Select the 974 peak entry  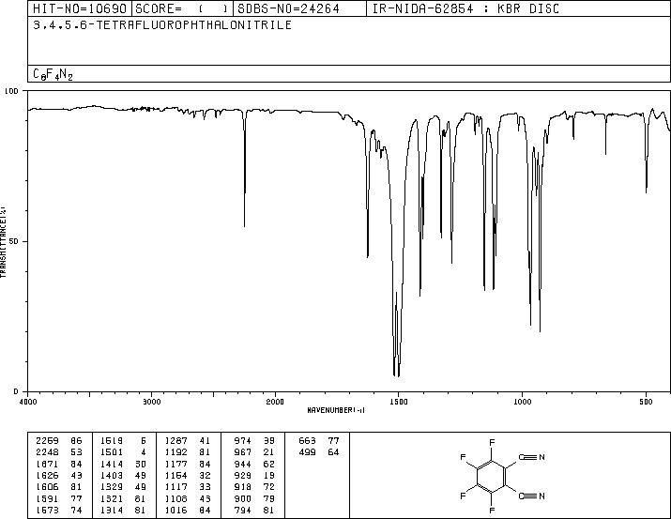tap(254, 441)
